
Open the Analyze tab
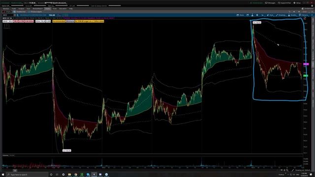click(x=21, y=9)
